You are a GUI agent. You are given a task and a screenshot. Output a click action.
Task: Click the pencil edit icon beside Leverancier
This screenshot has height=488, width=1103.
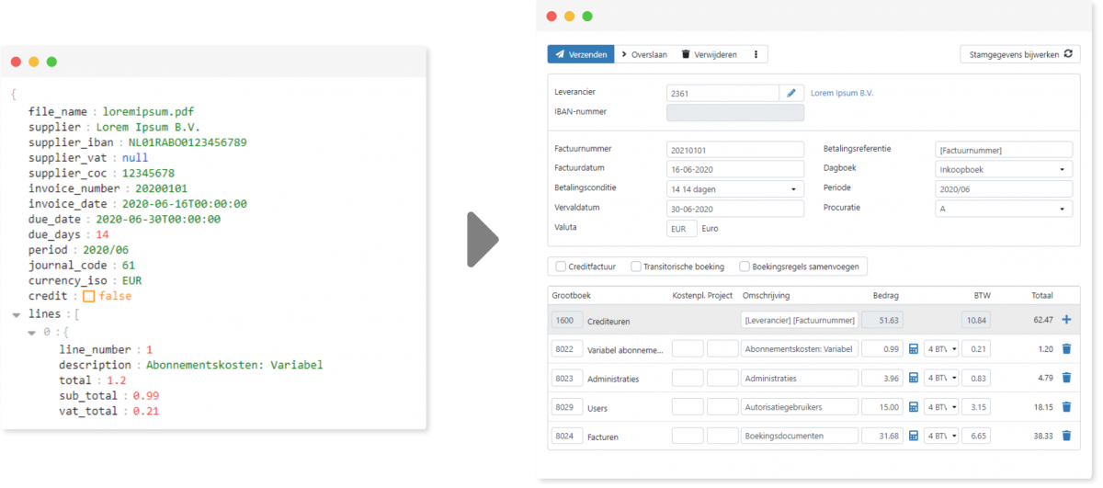tap(791, 93)
